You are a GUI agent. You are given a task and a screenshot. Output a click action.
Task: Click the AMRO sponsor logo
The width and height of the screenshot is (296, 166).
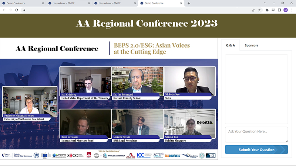coord(131,156)
